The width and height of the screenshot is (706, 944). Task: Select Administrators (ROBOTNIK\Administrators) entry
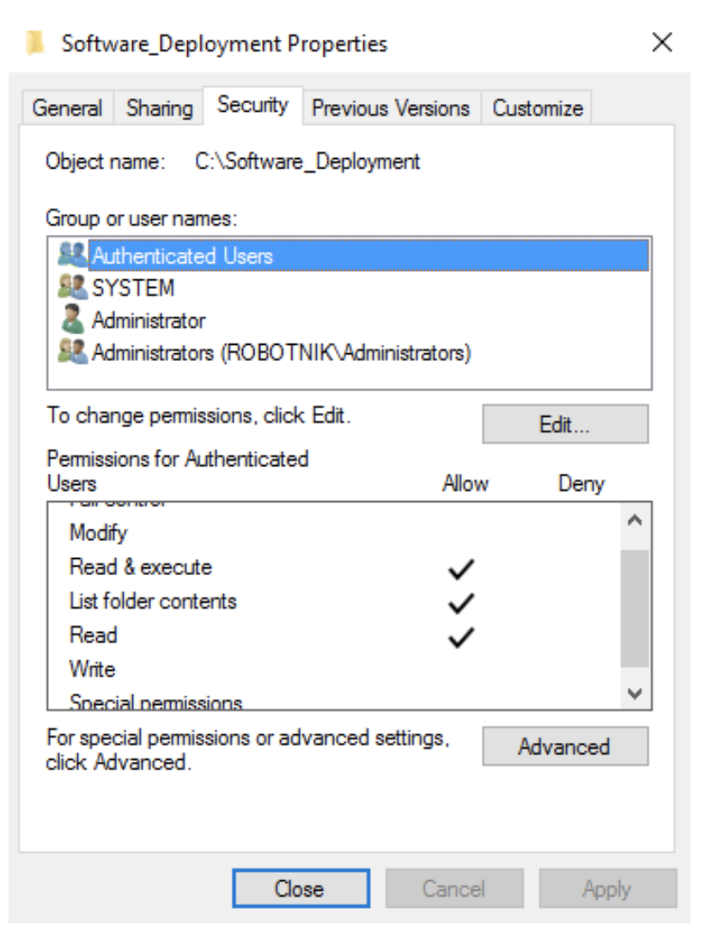pyautogui.click(x=281, y=352)
